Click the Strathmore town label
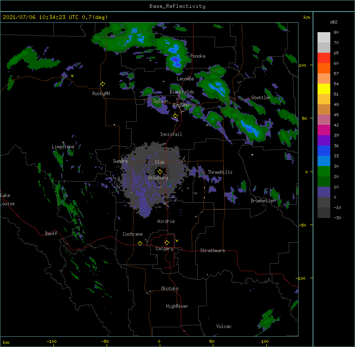The image size is (355, 347). pos(213,251)
